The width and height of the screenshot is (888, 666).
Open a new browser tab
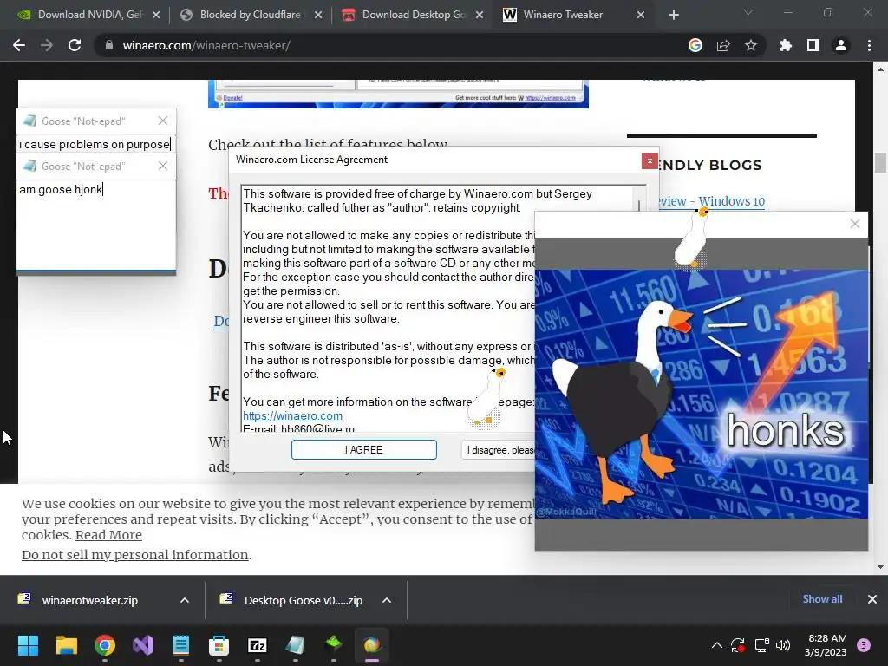tap(673, 15)
